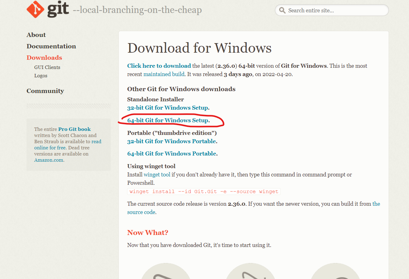Image resolution: width=409 pixels, height=279 pixels.
Task: Click the 'Portable ("thumbdrive edition")' label
Action: [x=172, y=133]
